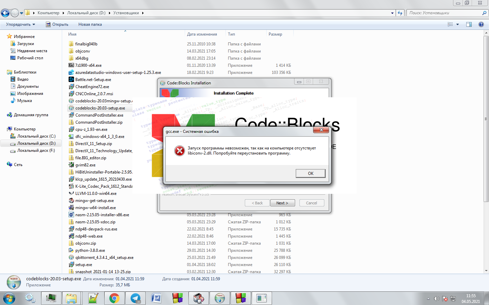Open the view options dropdown arrow

tap(457, 24)
